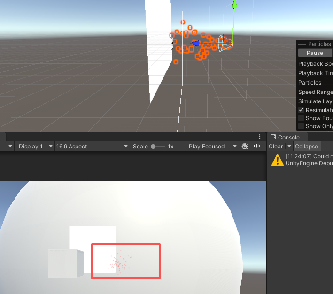Viewport: 333px width, 294px height.
Task: Adjust the Game view Scale slider
Action: 157,147
